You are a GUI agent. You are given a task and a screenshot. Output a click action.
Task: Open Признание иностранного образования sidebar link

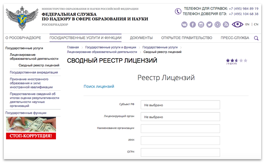tap(31, 83)
